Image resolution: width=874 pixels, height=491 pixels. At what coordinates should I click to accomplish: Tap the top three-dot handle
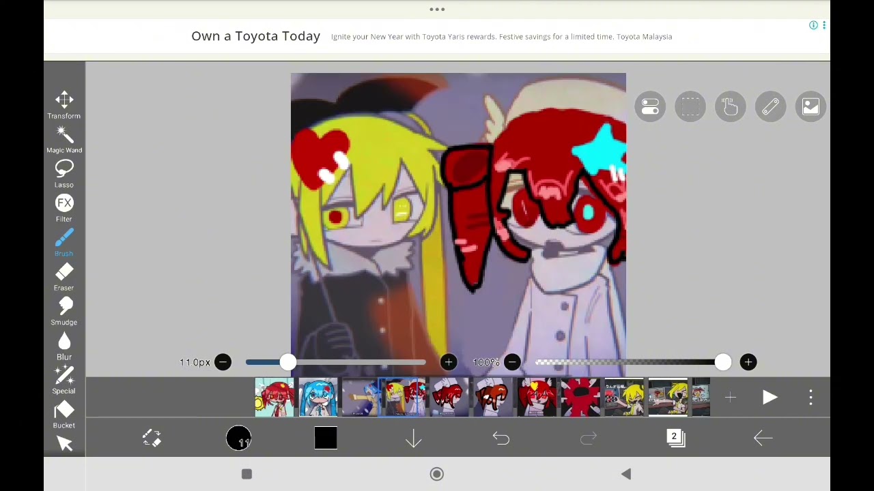click(437, 10)
